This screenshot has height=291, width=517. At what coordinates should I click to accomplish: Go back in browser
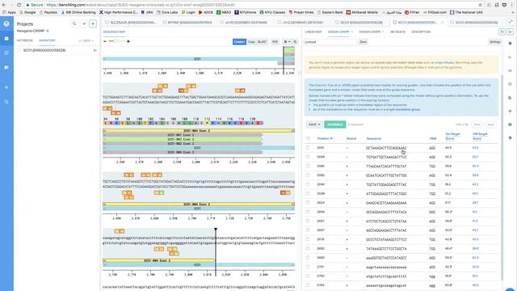click(4, 5)
